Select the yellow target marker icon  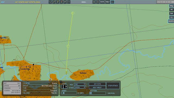(58, 2)
